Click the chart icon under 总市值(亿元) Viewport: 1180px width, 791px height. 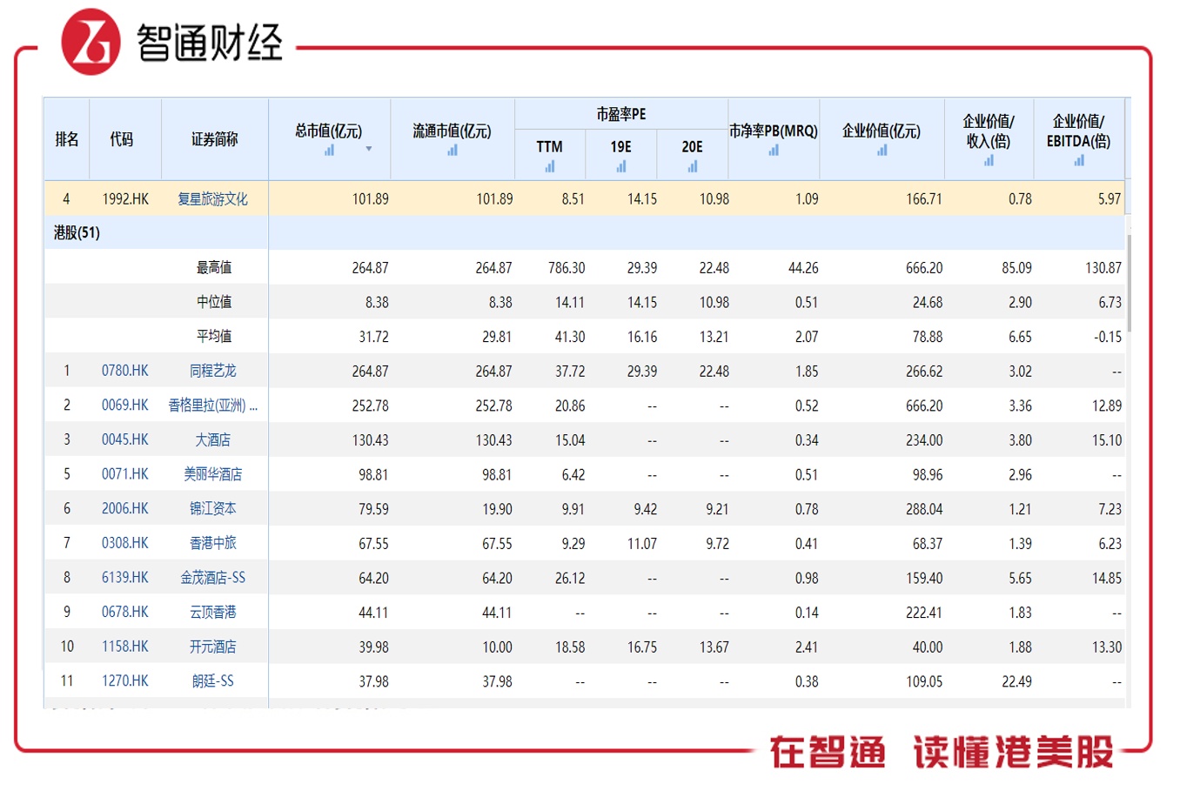tap(329, 151)
